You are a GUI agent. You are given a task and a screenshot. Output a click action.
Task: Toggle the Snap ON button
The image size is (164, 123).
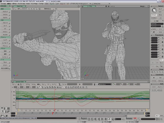click(x=152, y=72)
